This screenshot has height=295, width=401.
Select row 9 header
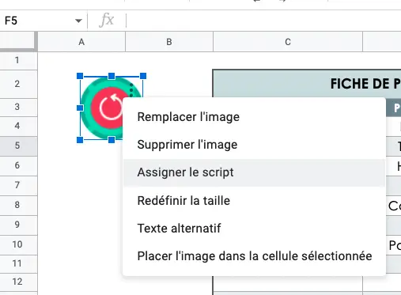click(18, 225)
